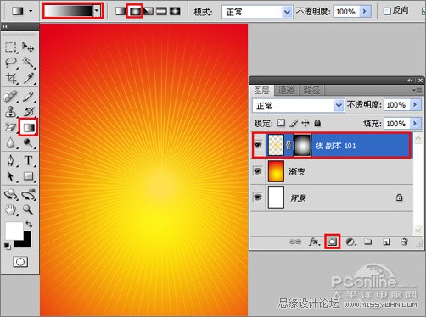Hide the 线 副本 101 layer
Image resolution: width=426 pixels, height=317 pixels.
(258, 145)
